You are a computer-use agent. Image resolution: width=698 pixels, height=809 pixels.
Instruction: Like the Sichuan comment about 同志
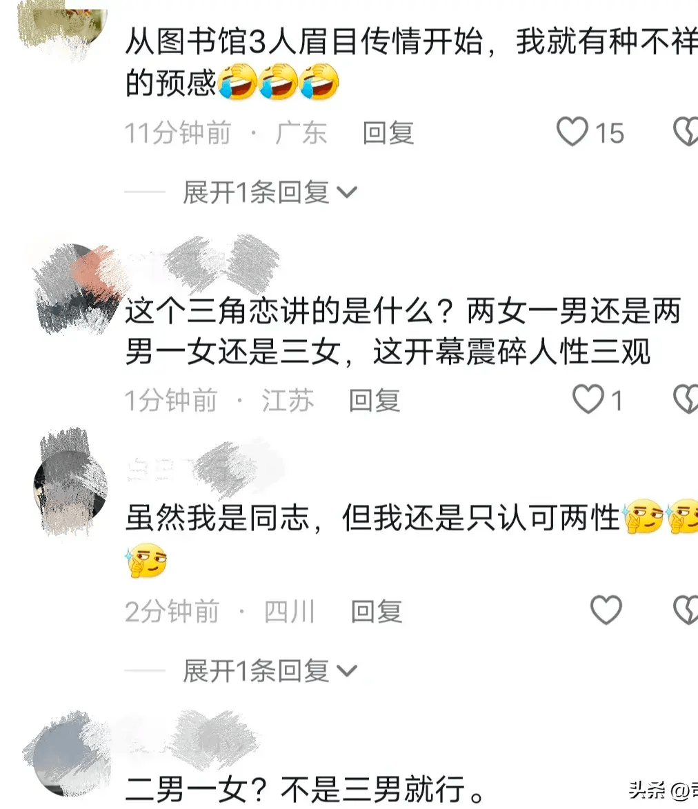click(x=606, y=610)
